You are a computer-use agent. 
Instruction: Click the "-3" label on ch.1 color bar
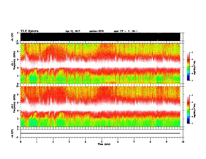192,52
